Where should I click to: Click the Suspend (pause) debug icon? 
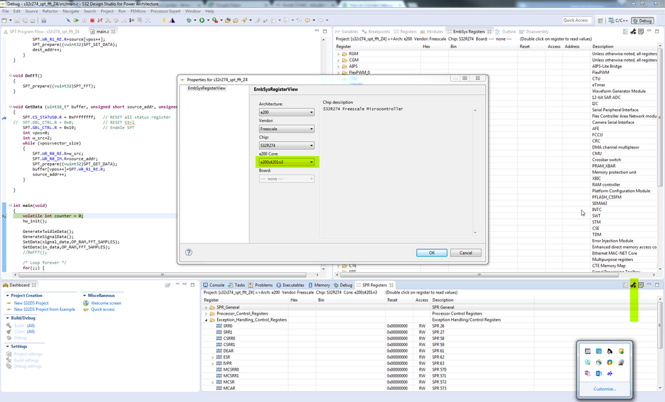[84, 21]
